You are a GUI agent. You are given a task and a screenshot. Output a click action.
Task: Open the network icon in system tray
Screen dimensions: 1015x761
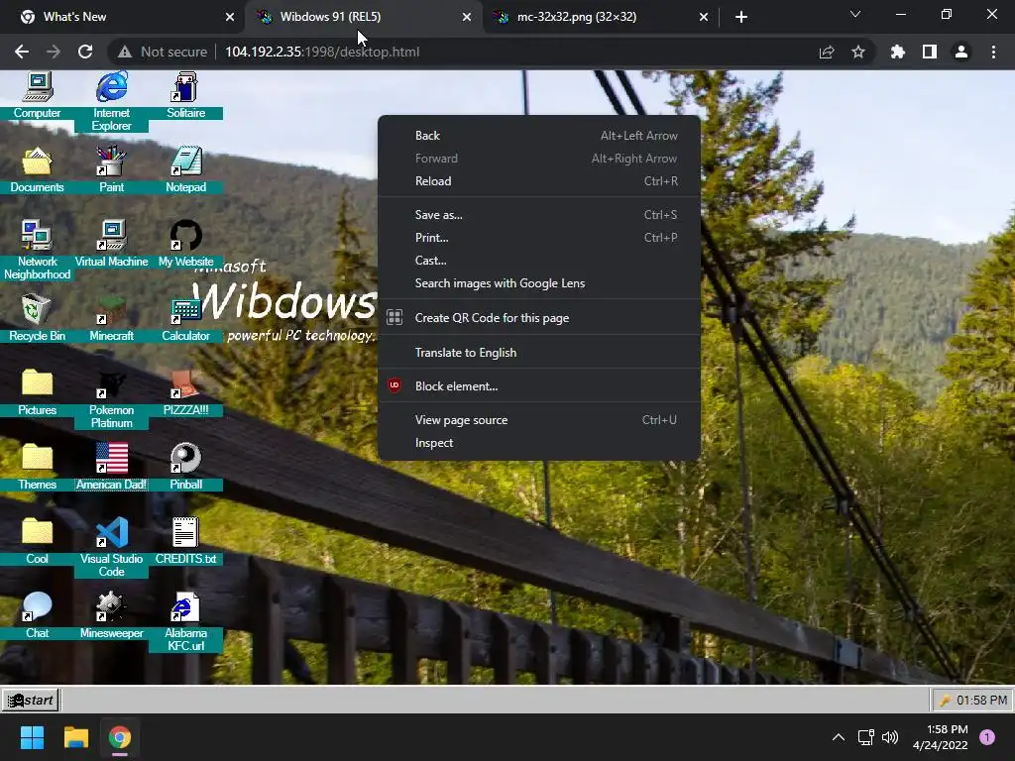[x=865, y=737]
